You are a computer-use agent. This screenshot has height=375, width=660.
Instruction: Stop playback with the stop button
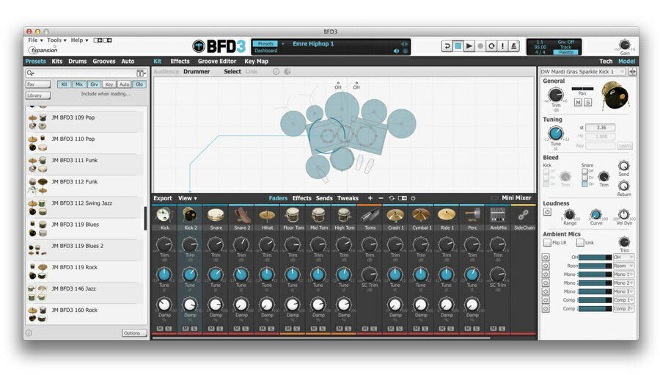pyautogui.click(x=458, y=46)
